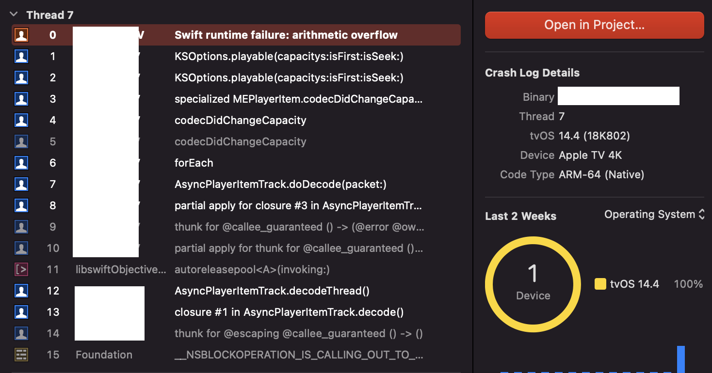Click the user code icon on frame 0
Viewport: 712px width, 373px height.
point(21,34)
